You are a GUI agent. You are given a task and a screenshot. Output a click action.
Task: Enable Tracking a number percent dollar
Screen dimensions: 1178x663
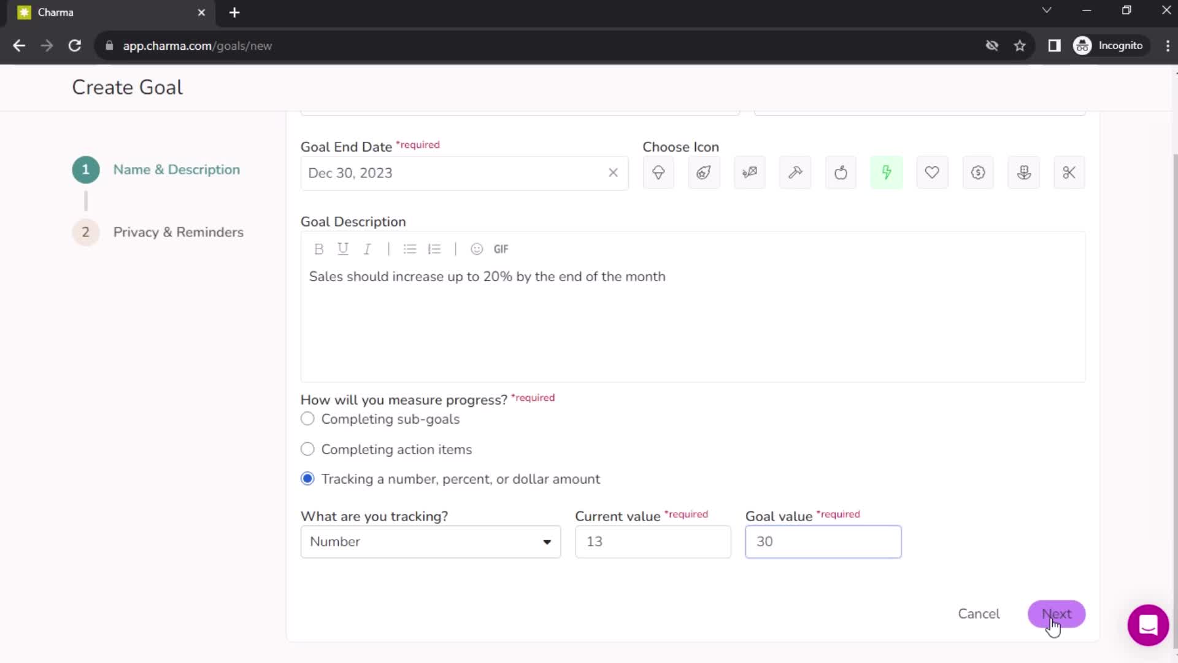[307, 478]
